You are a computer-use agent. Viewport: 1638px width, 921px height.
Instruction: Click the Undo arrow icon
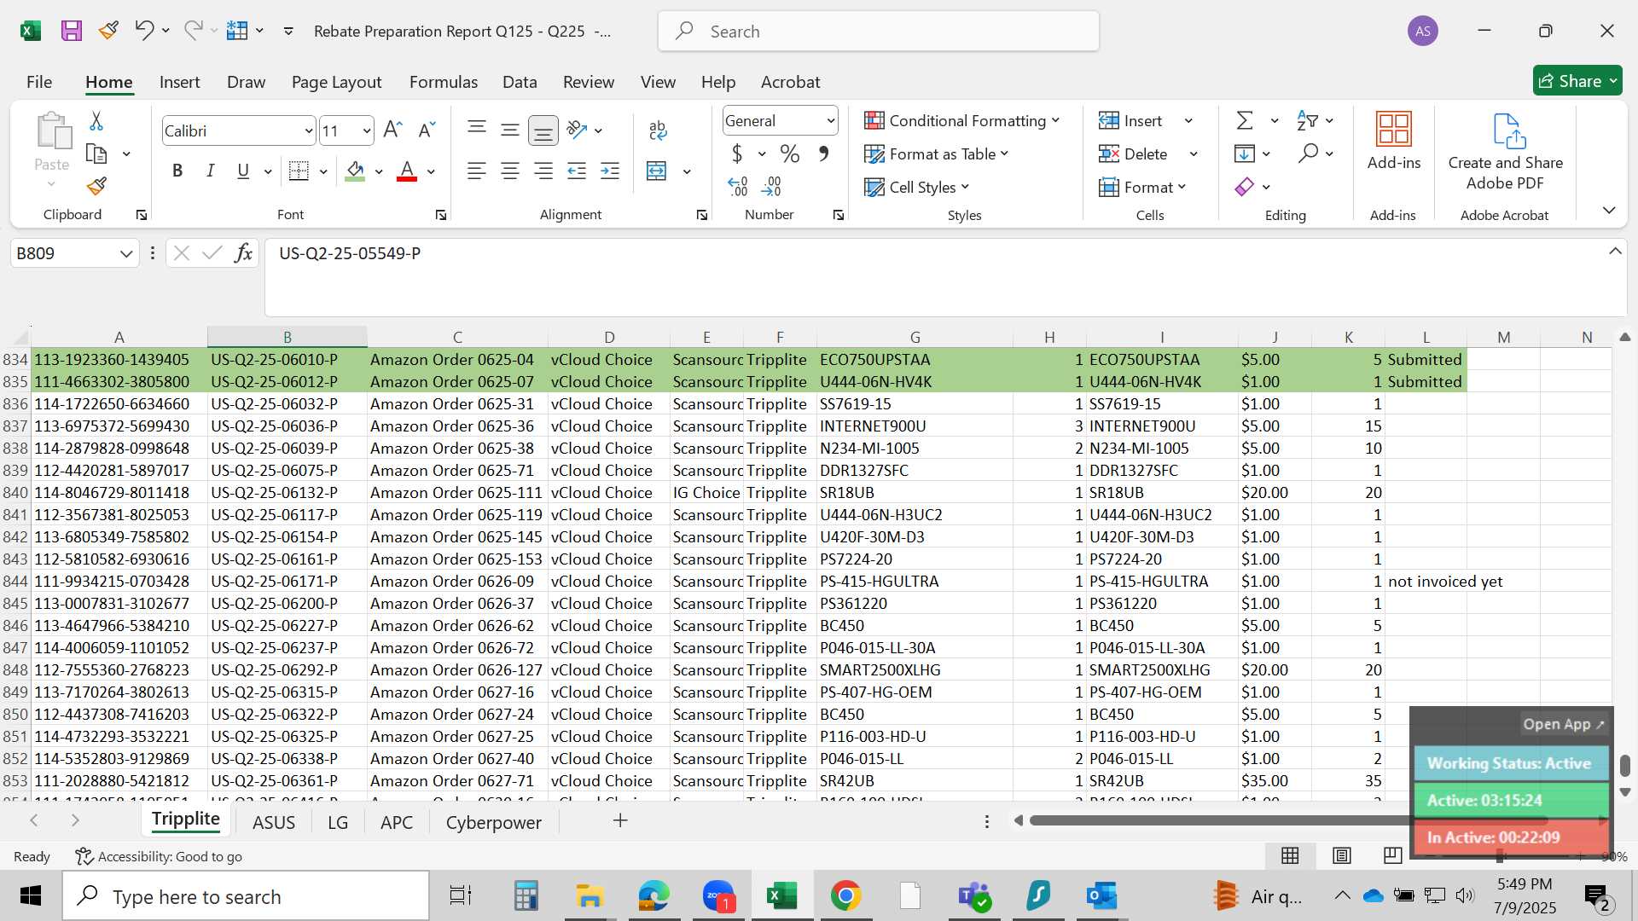(x=143, y=31)
